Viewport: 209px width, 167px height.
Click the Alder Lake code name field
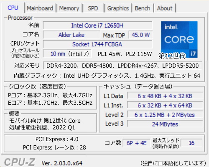point(71,35)
